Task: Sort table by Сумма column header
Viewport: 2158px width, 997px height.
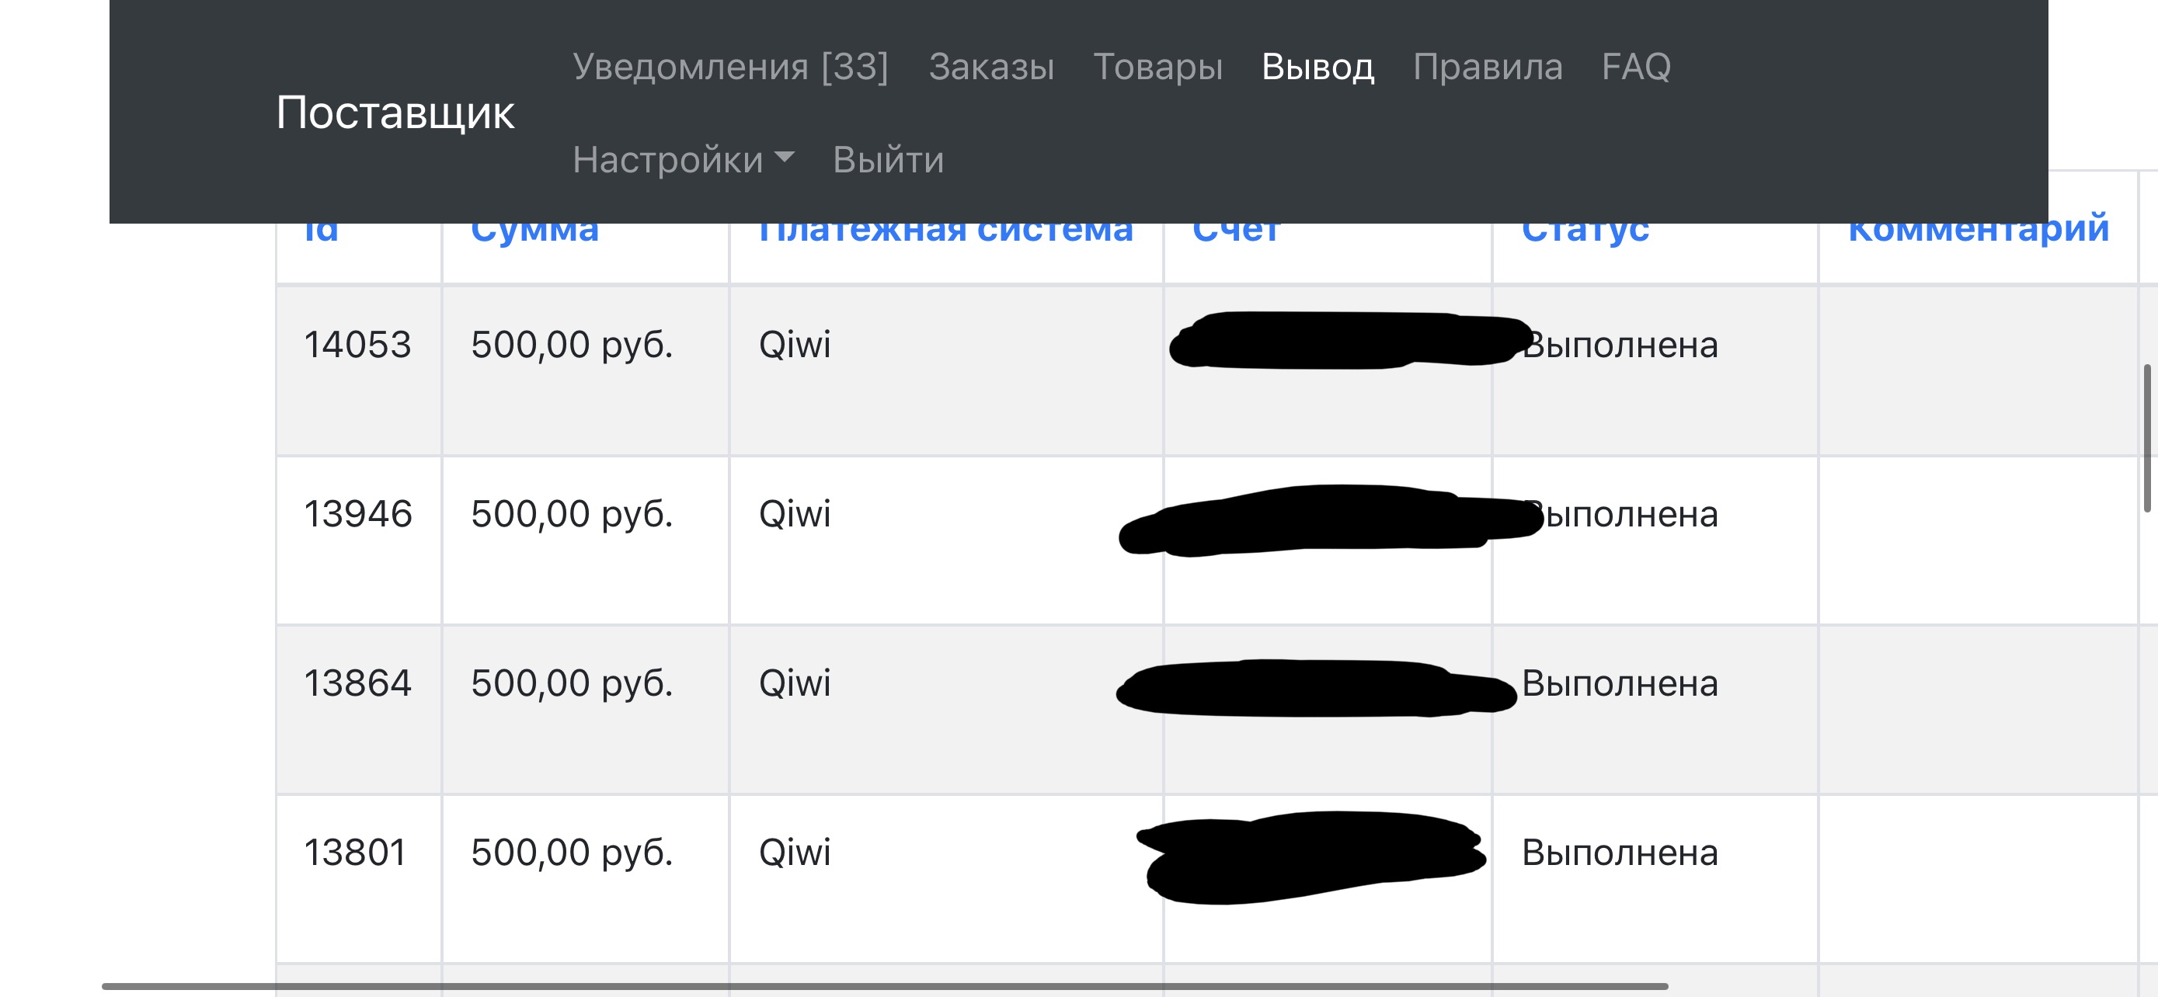Action: coord(534,233)
